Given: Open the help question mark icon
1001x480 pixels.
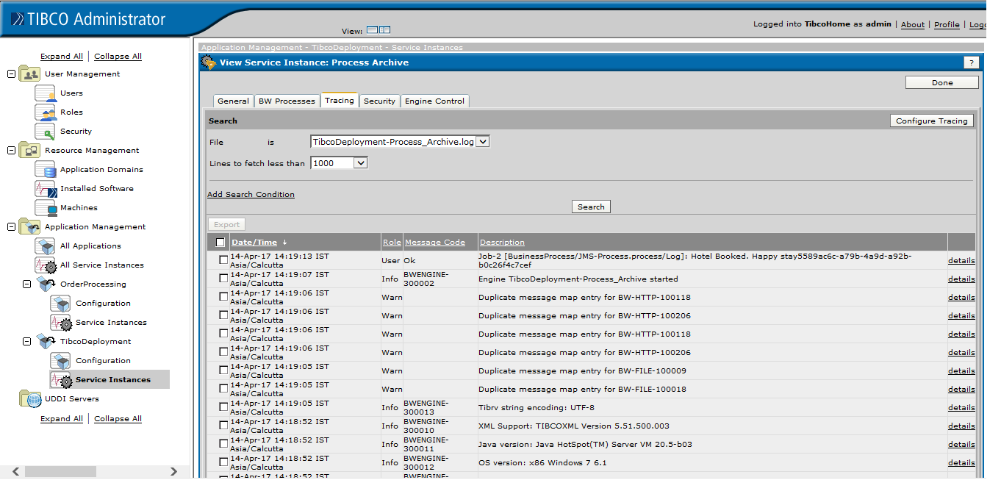Looking at the screenshot, I should (972, 62).
